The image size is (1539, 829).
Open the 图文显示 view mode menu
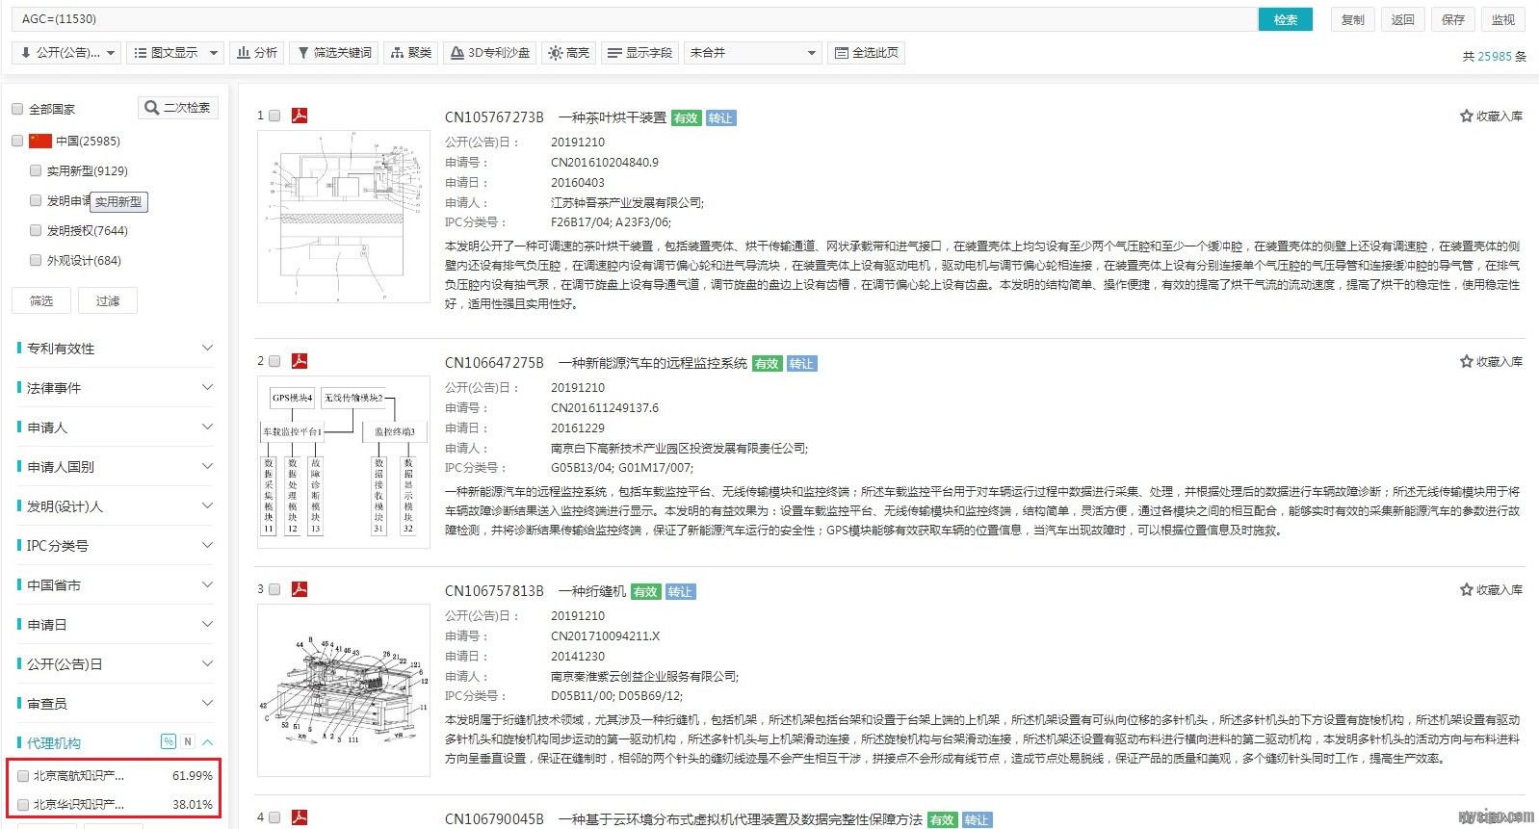coord(175,53)
